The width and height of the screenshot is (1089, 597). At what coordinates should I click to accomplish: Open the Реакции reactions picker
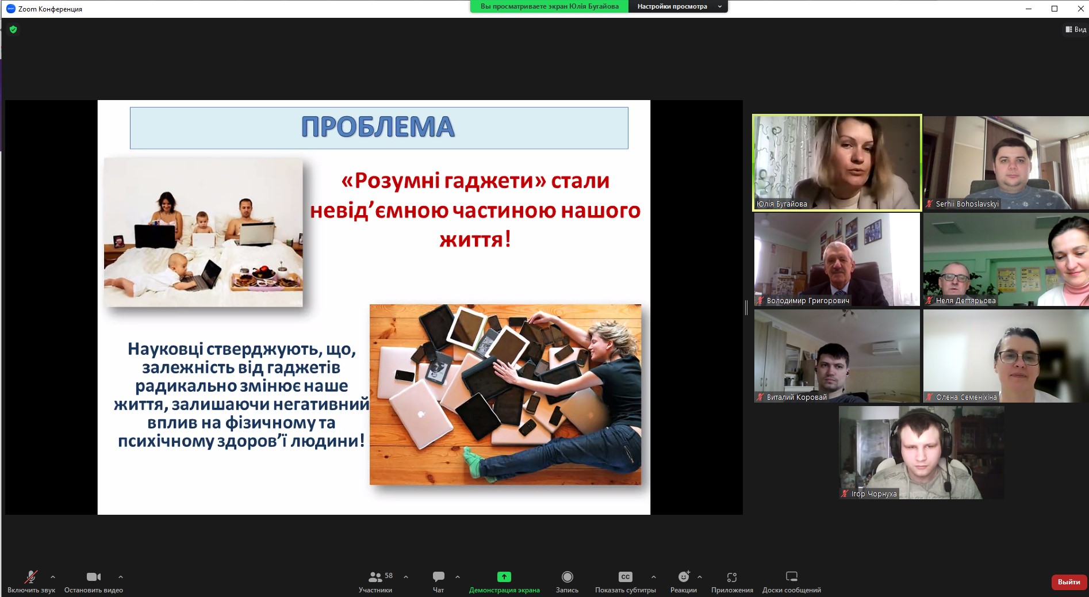click(683, 581)
